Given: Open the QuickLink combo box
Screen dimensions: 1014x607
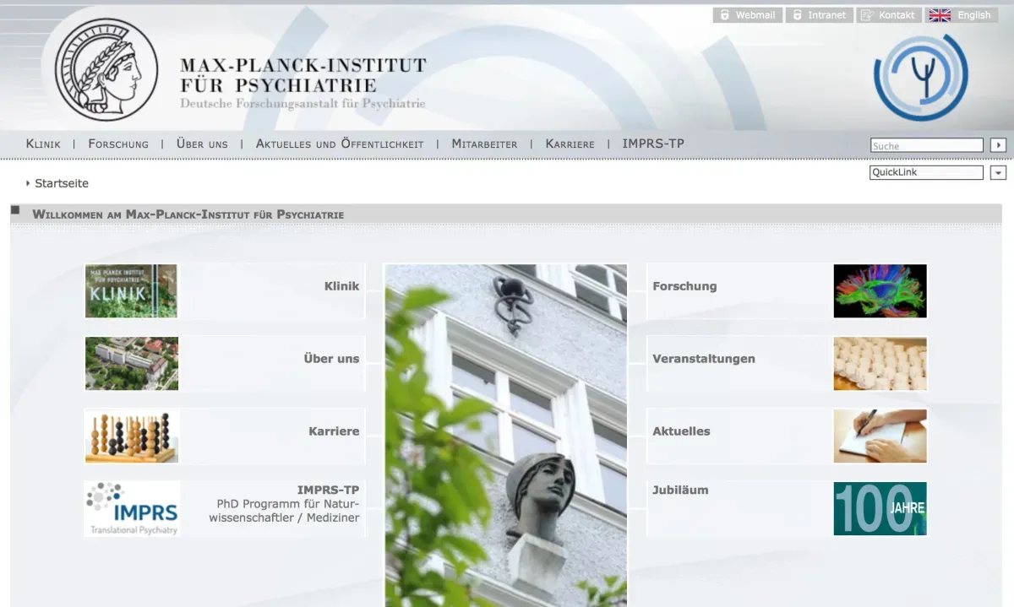Looking at the screenshot, I should [x=926, y=172].
